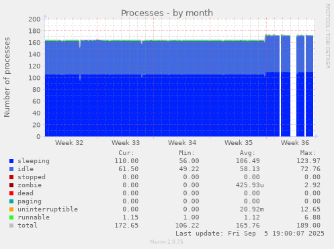Image resolution: width=334 pixels, height=249 pixels.
Task: Click the zombie legend color swatch
Action: click(x=11, y=185)
